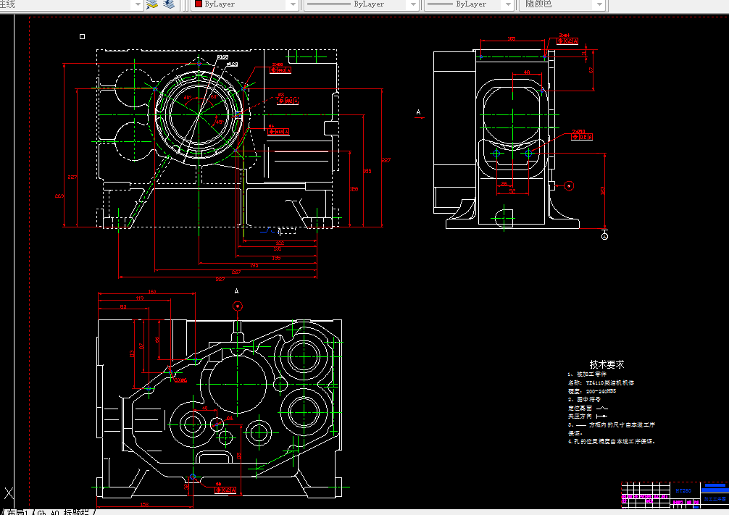
Task: Select the section label A beside right view
Action: (x=418, y=112)
